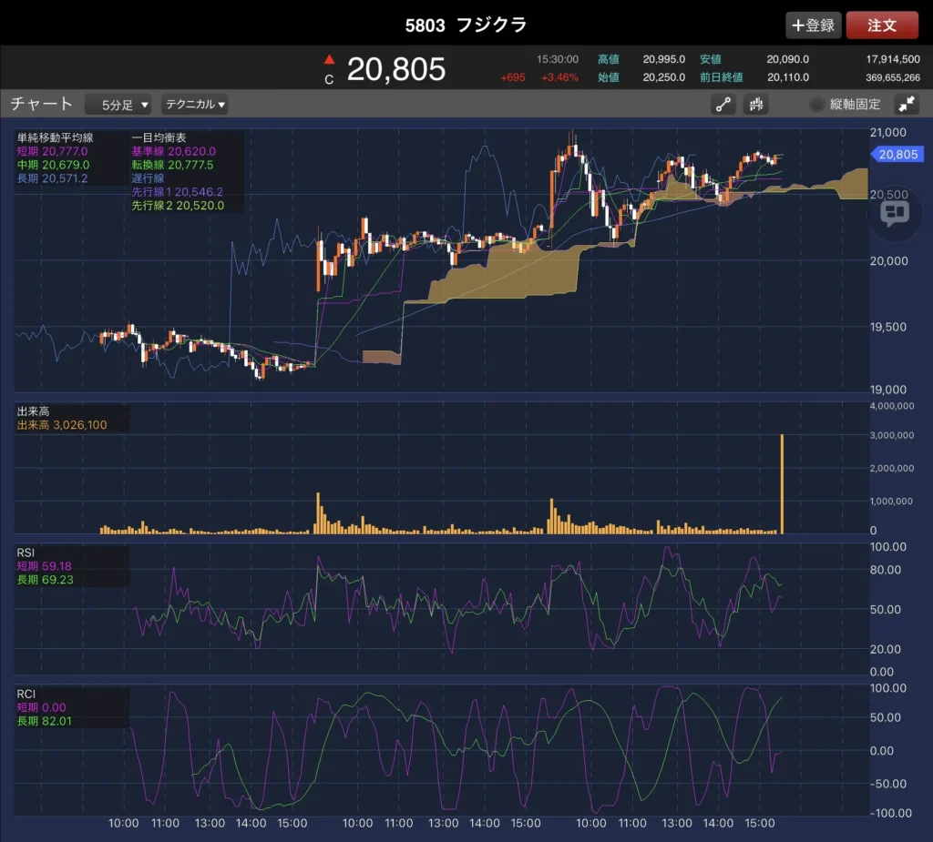This screenshot has width=933, height=842.
Task: Open the trend line drawing tool
Action: coord(724,105)
